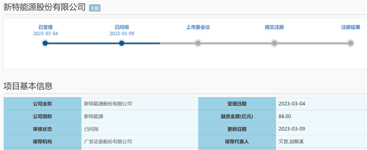Open the 上市委会议 stage label
367x150 pixels.
click(x=198, y=27)
